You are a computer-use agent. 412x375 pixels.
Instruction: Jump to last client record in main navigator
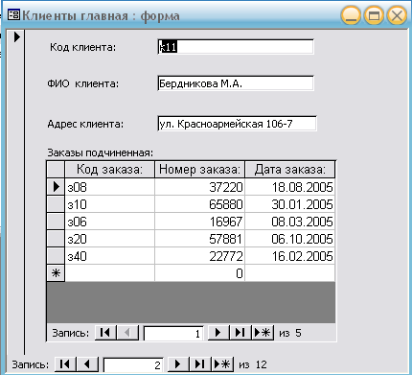point(200,364)
